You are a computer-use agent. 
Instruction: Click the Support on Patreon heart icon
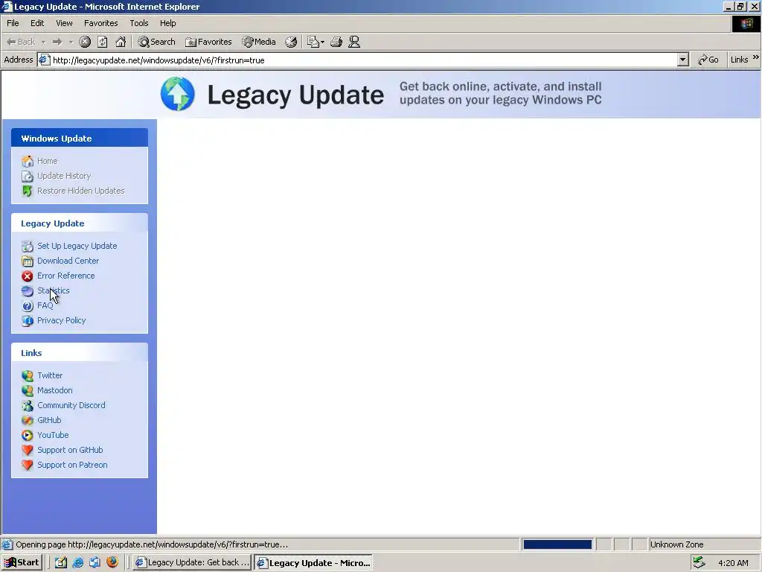tap(28, 465)
